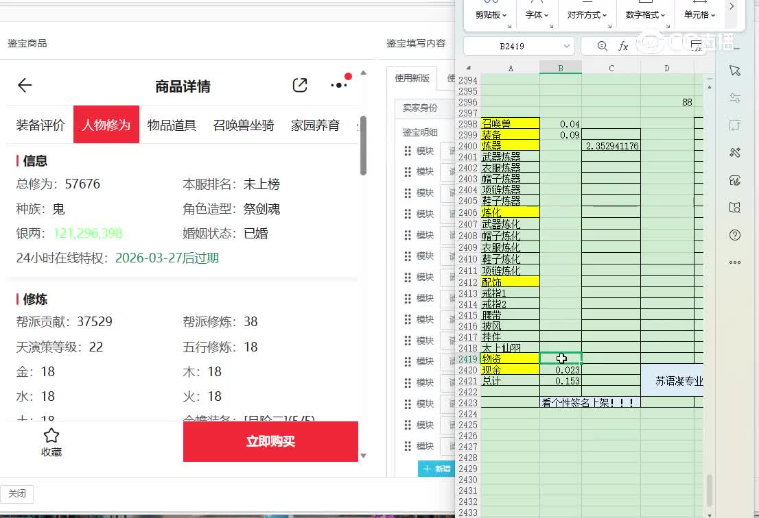
Task: Click the blue 新增 add button
Action: [436, 469]
